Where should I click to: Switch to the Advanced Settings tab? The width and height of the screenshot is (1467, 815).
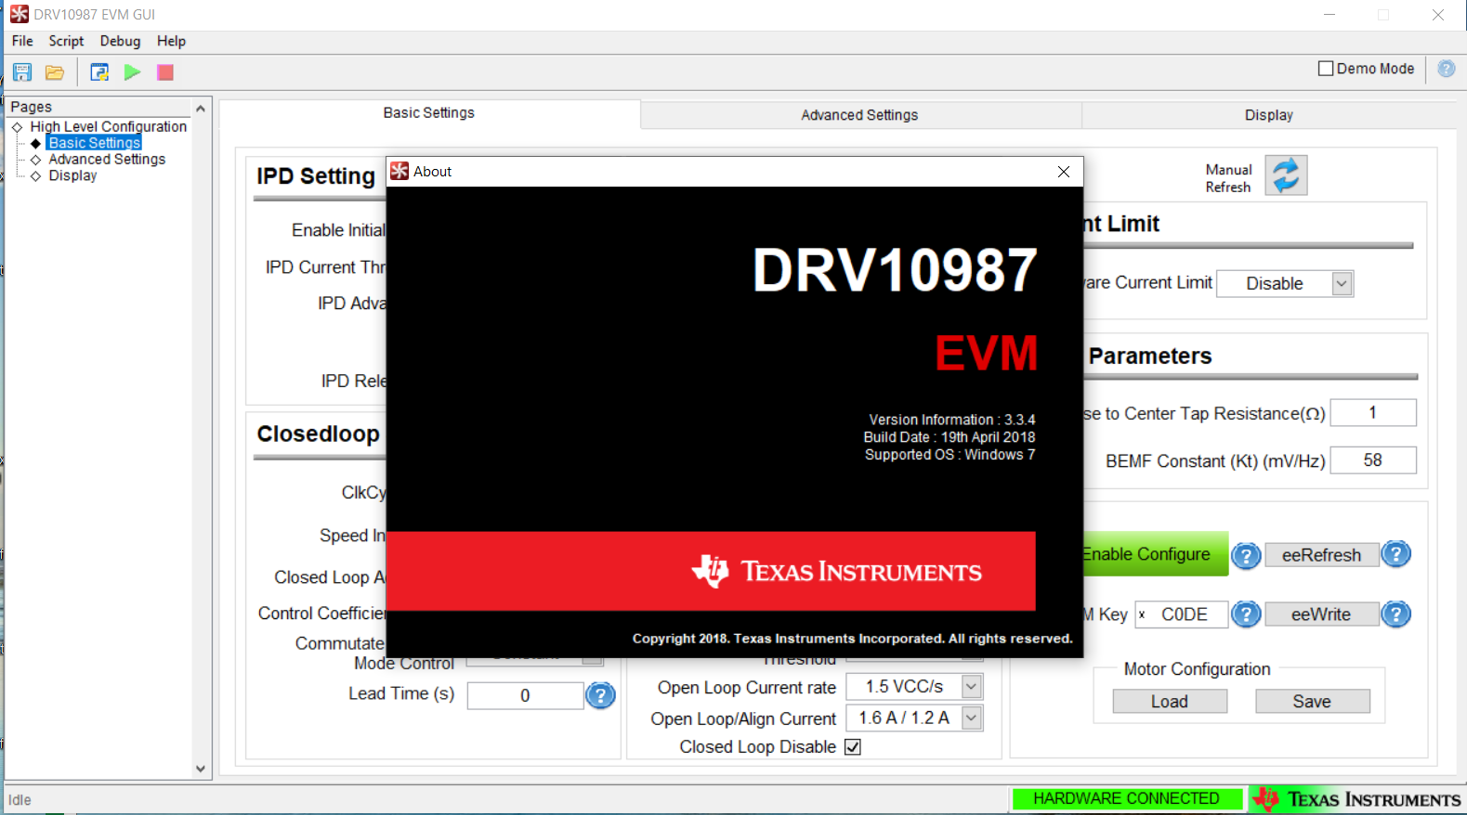(860, 115)
